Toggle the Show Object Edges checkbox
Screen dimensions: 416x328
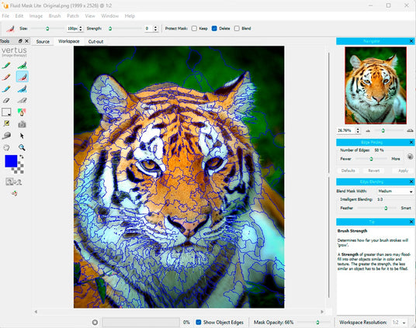coord(199,322)
